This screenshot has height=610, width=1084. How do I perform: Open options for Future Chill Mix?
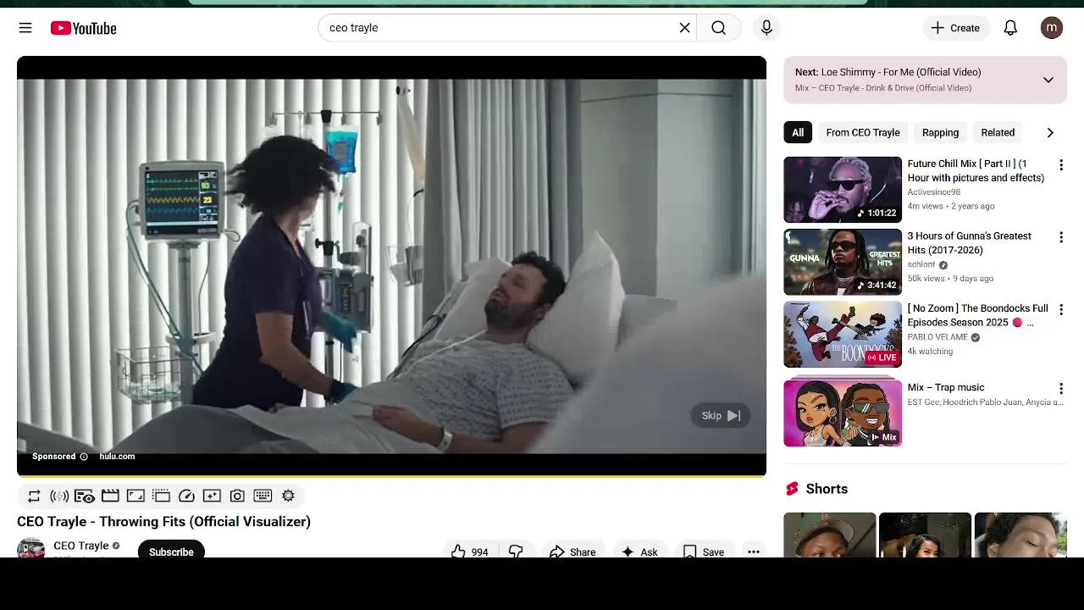pos(1060,165)
